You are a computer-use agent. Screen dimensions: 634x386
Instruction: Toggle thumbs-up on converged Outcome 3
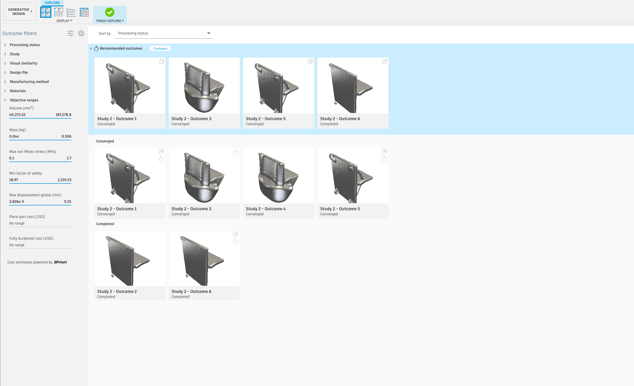pos(235,152)
